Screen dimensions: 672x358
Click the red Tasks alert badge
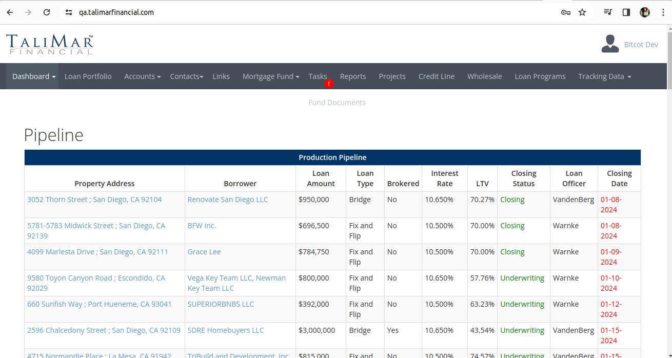click(329, 83)
